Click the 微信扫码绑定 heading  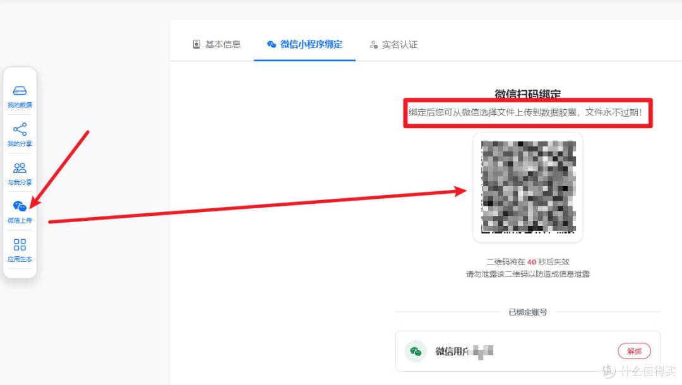(527, 93)
